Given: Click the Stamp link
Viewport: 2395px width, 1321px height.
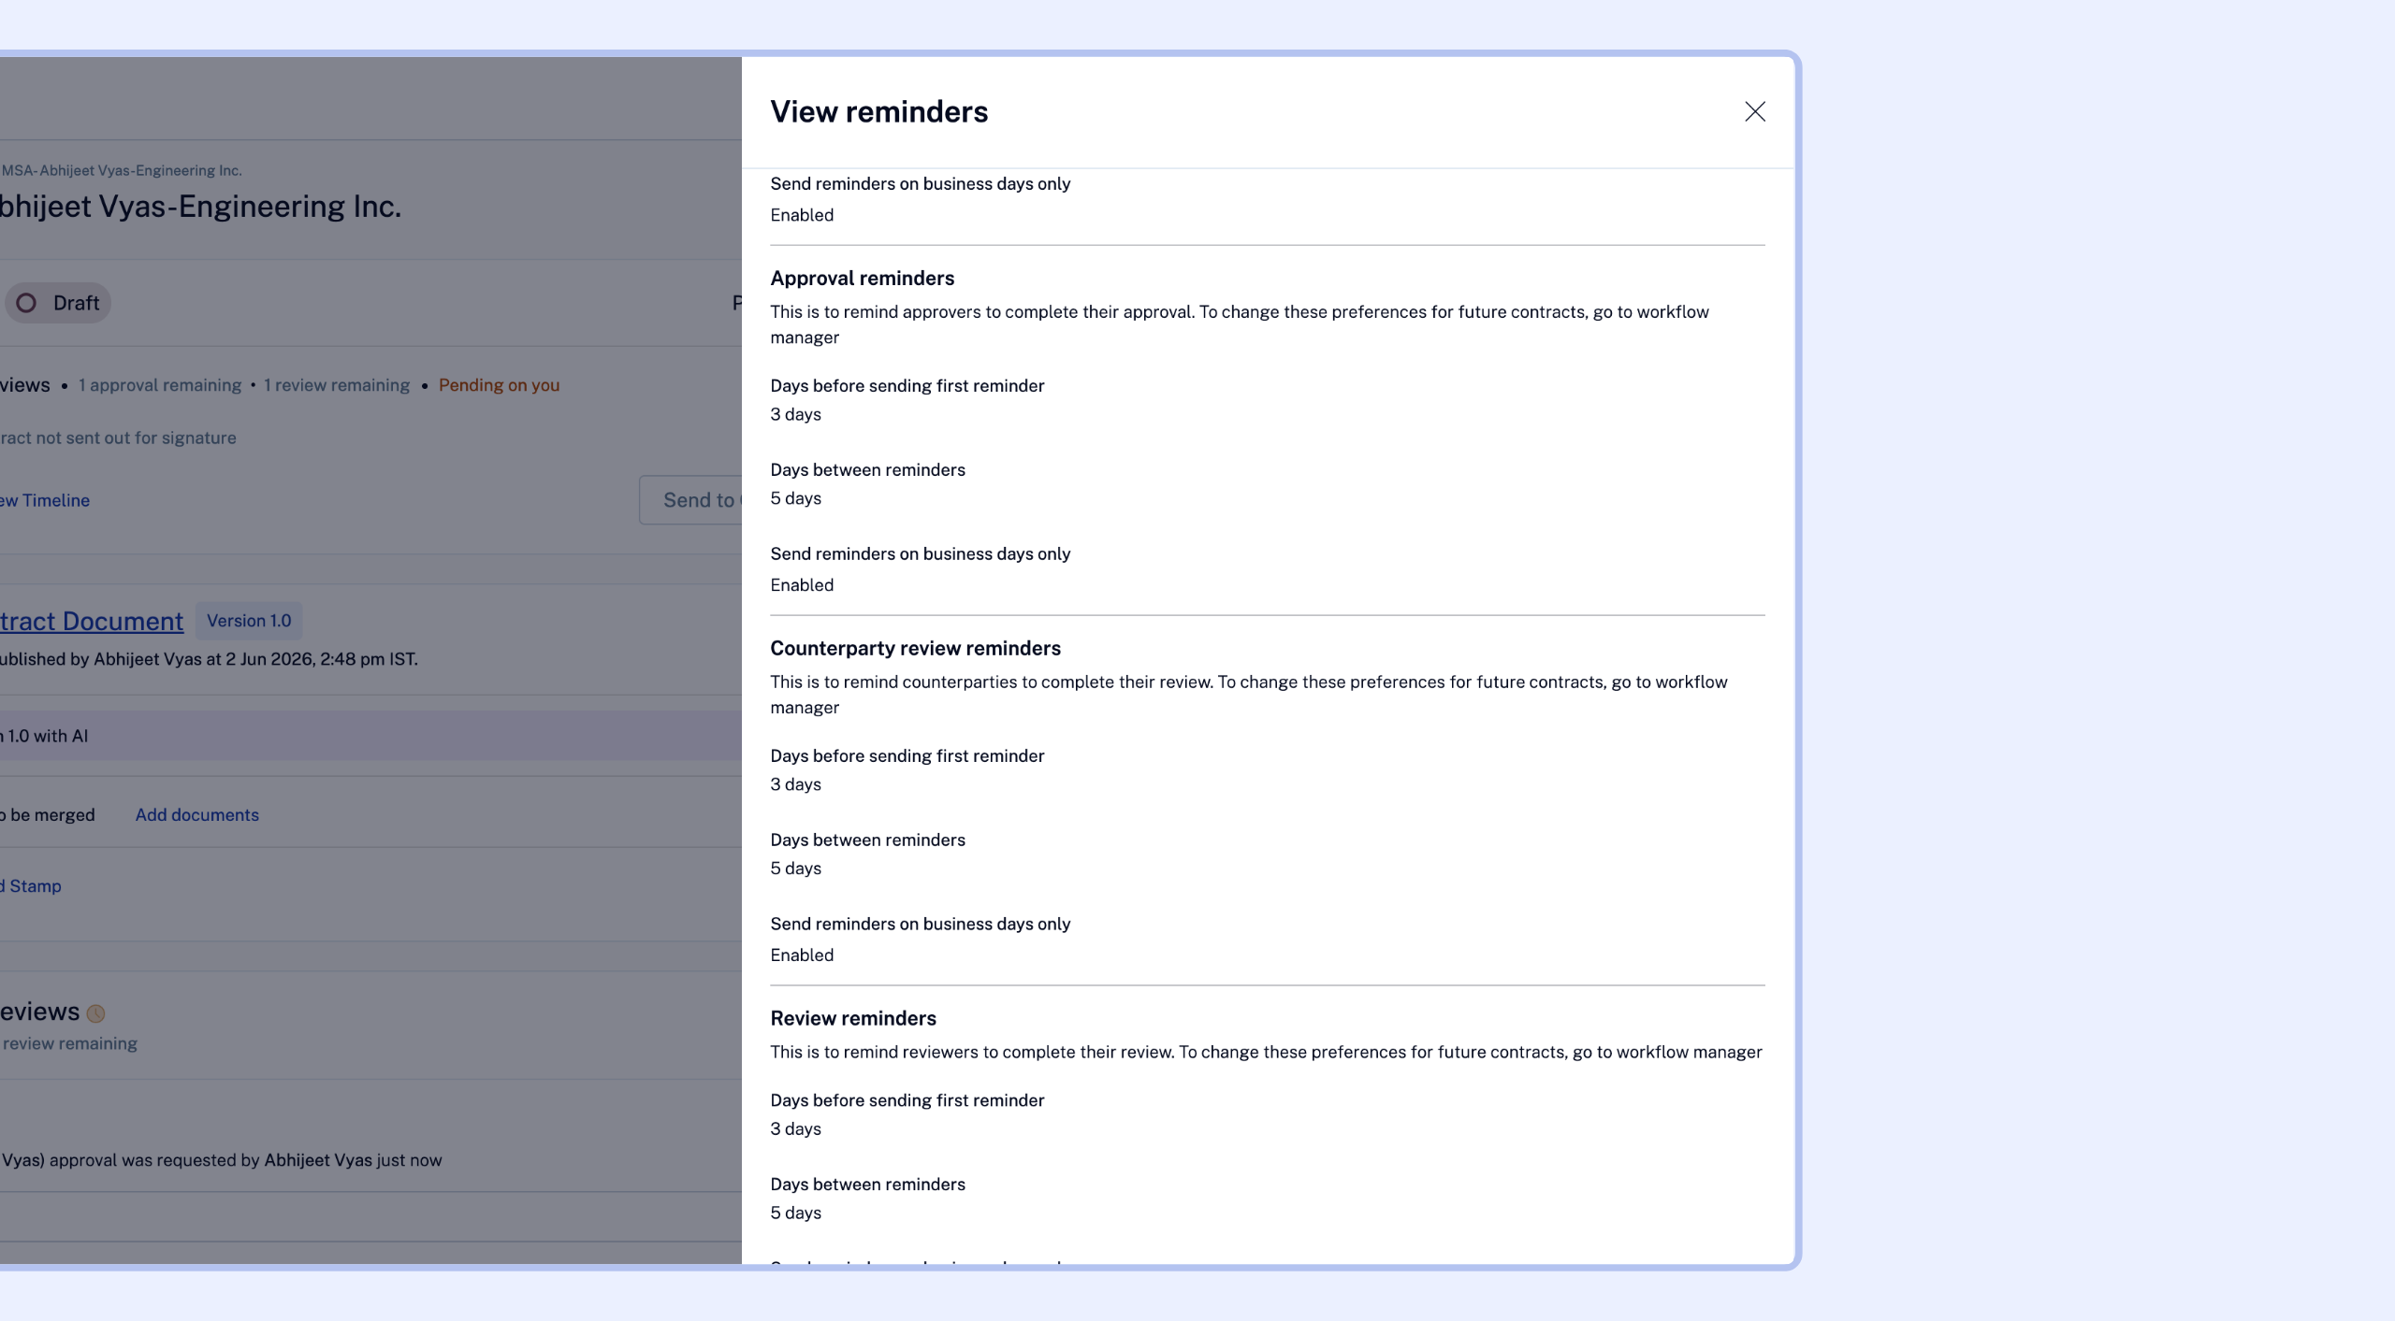Looking at the screenshot, I should (31, 885).
